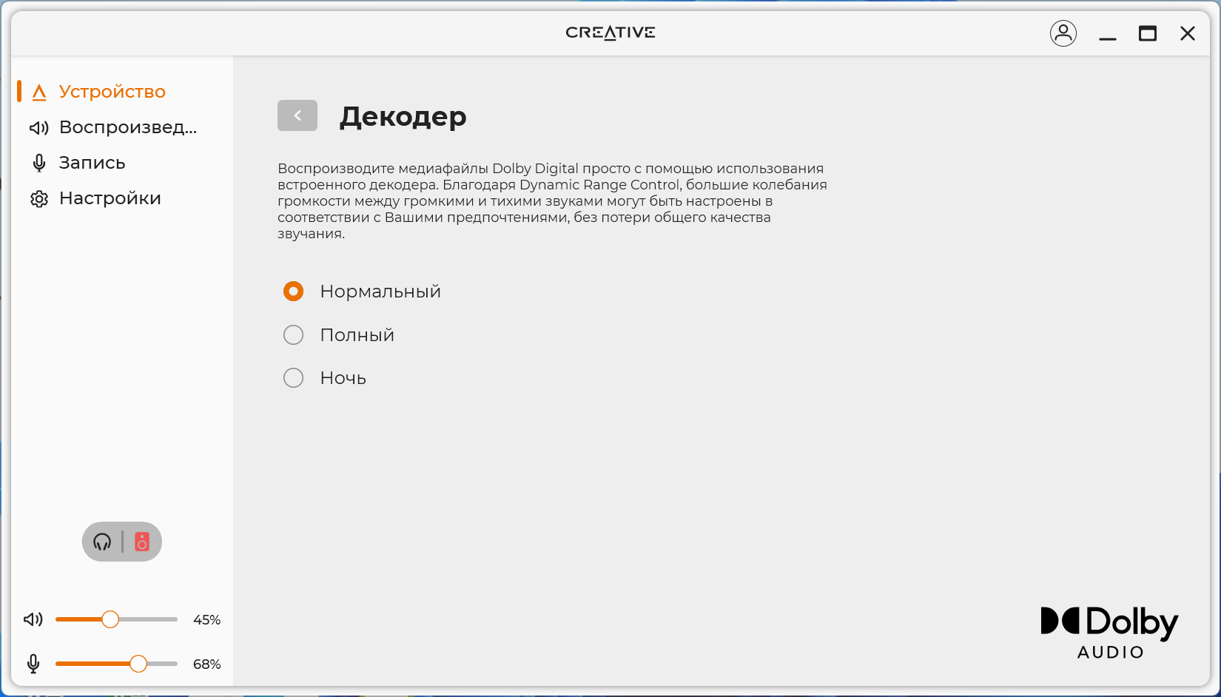Mute the microphone via the mic icon at the bottom

tap(33, 664)
